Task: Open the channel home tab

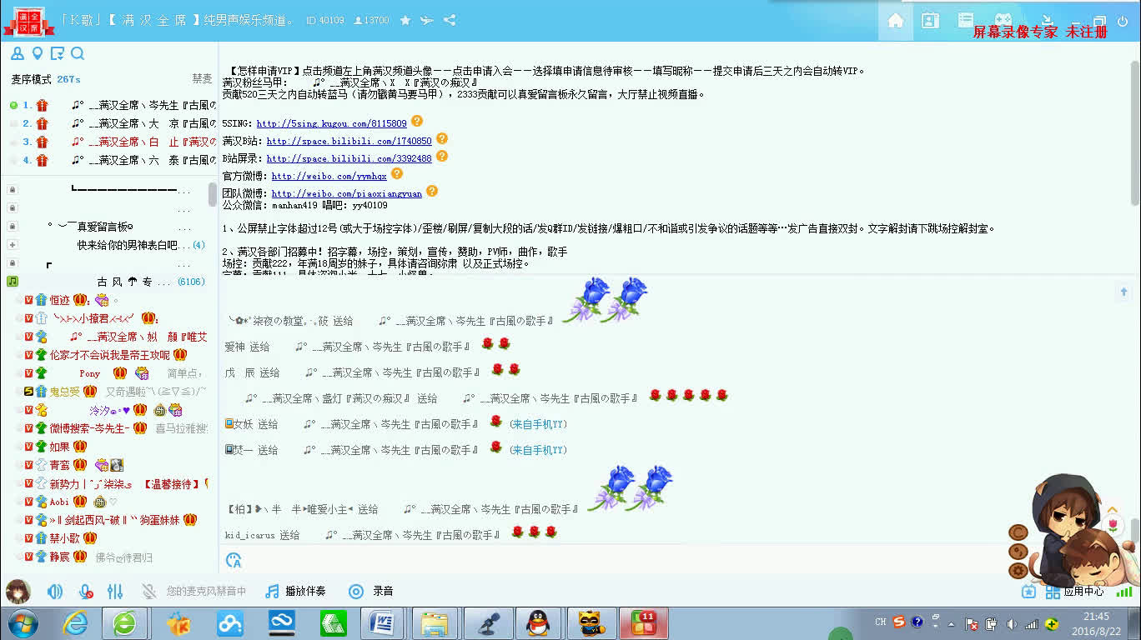Action: [x=896, y=21]
